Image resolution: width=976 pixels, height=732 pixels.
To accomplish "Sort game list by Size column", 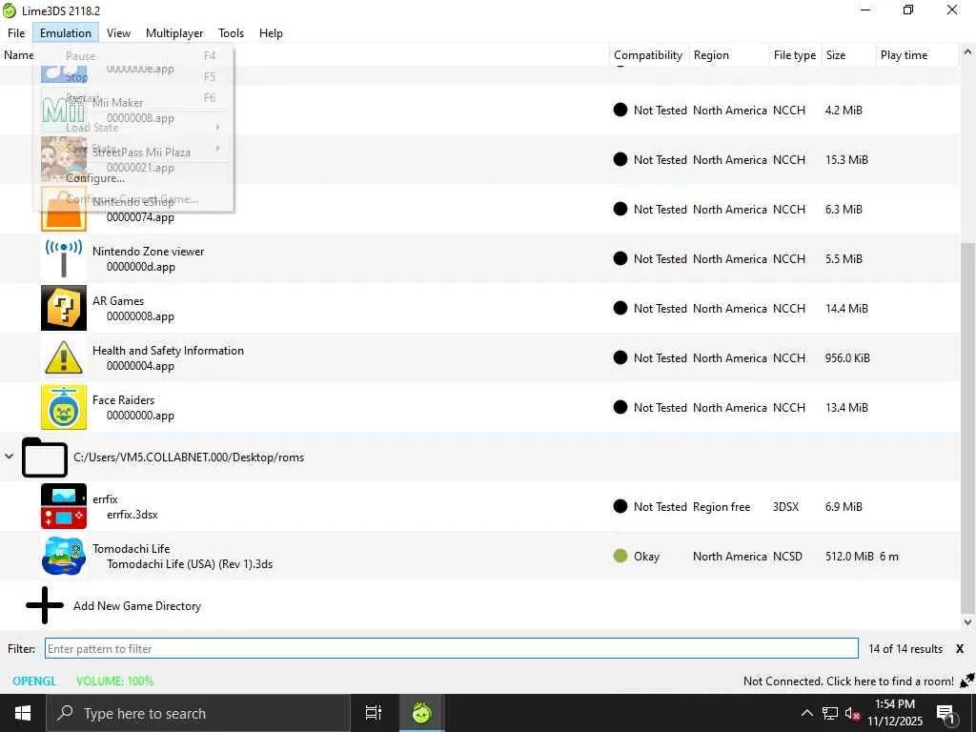I will click(x=848, y=54).
